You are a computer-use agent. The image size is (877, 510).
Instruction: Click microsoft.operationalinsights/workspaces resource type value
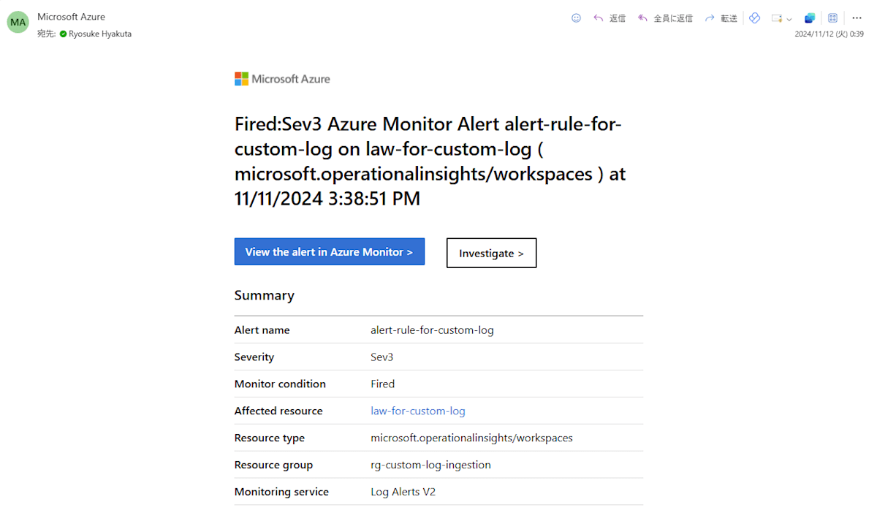coord(472,438)
